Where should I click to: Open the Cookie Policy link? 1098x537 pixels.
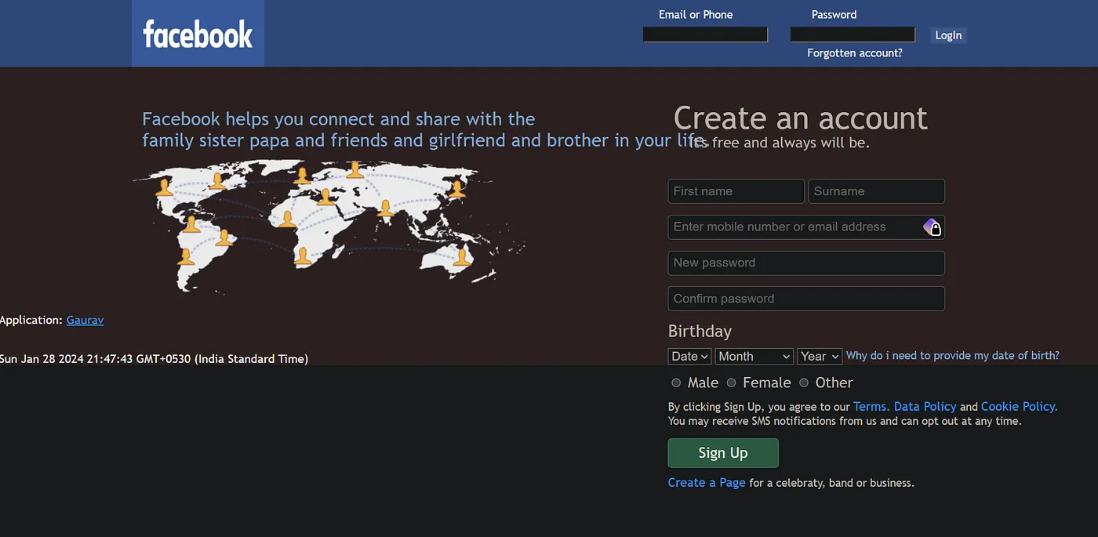pos(1020,407)
